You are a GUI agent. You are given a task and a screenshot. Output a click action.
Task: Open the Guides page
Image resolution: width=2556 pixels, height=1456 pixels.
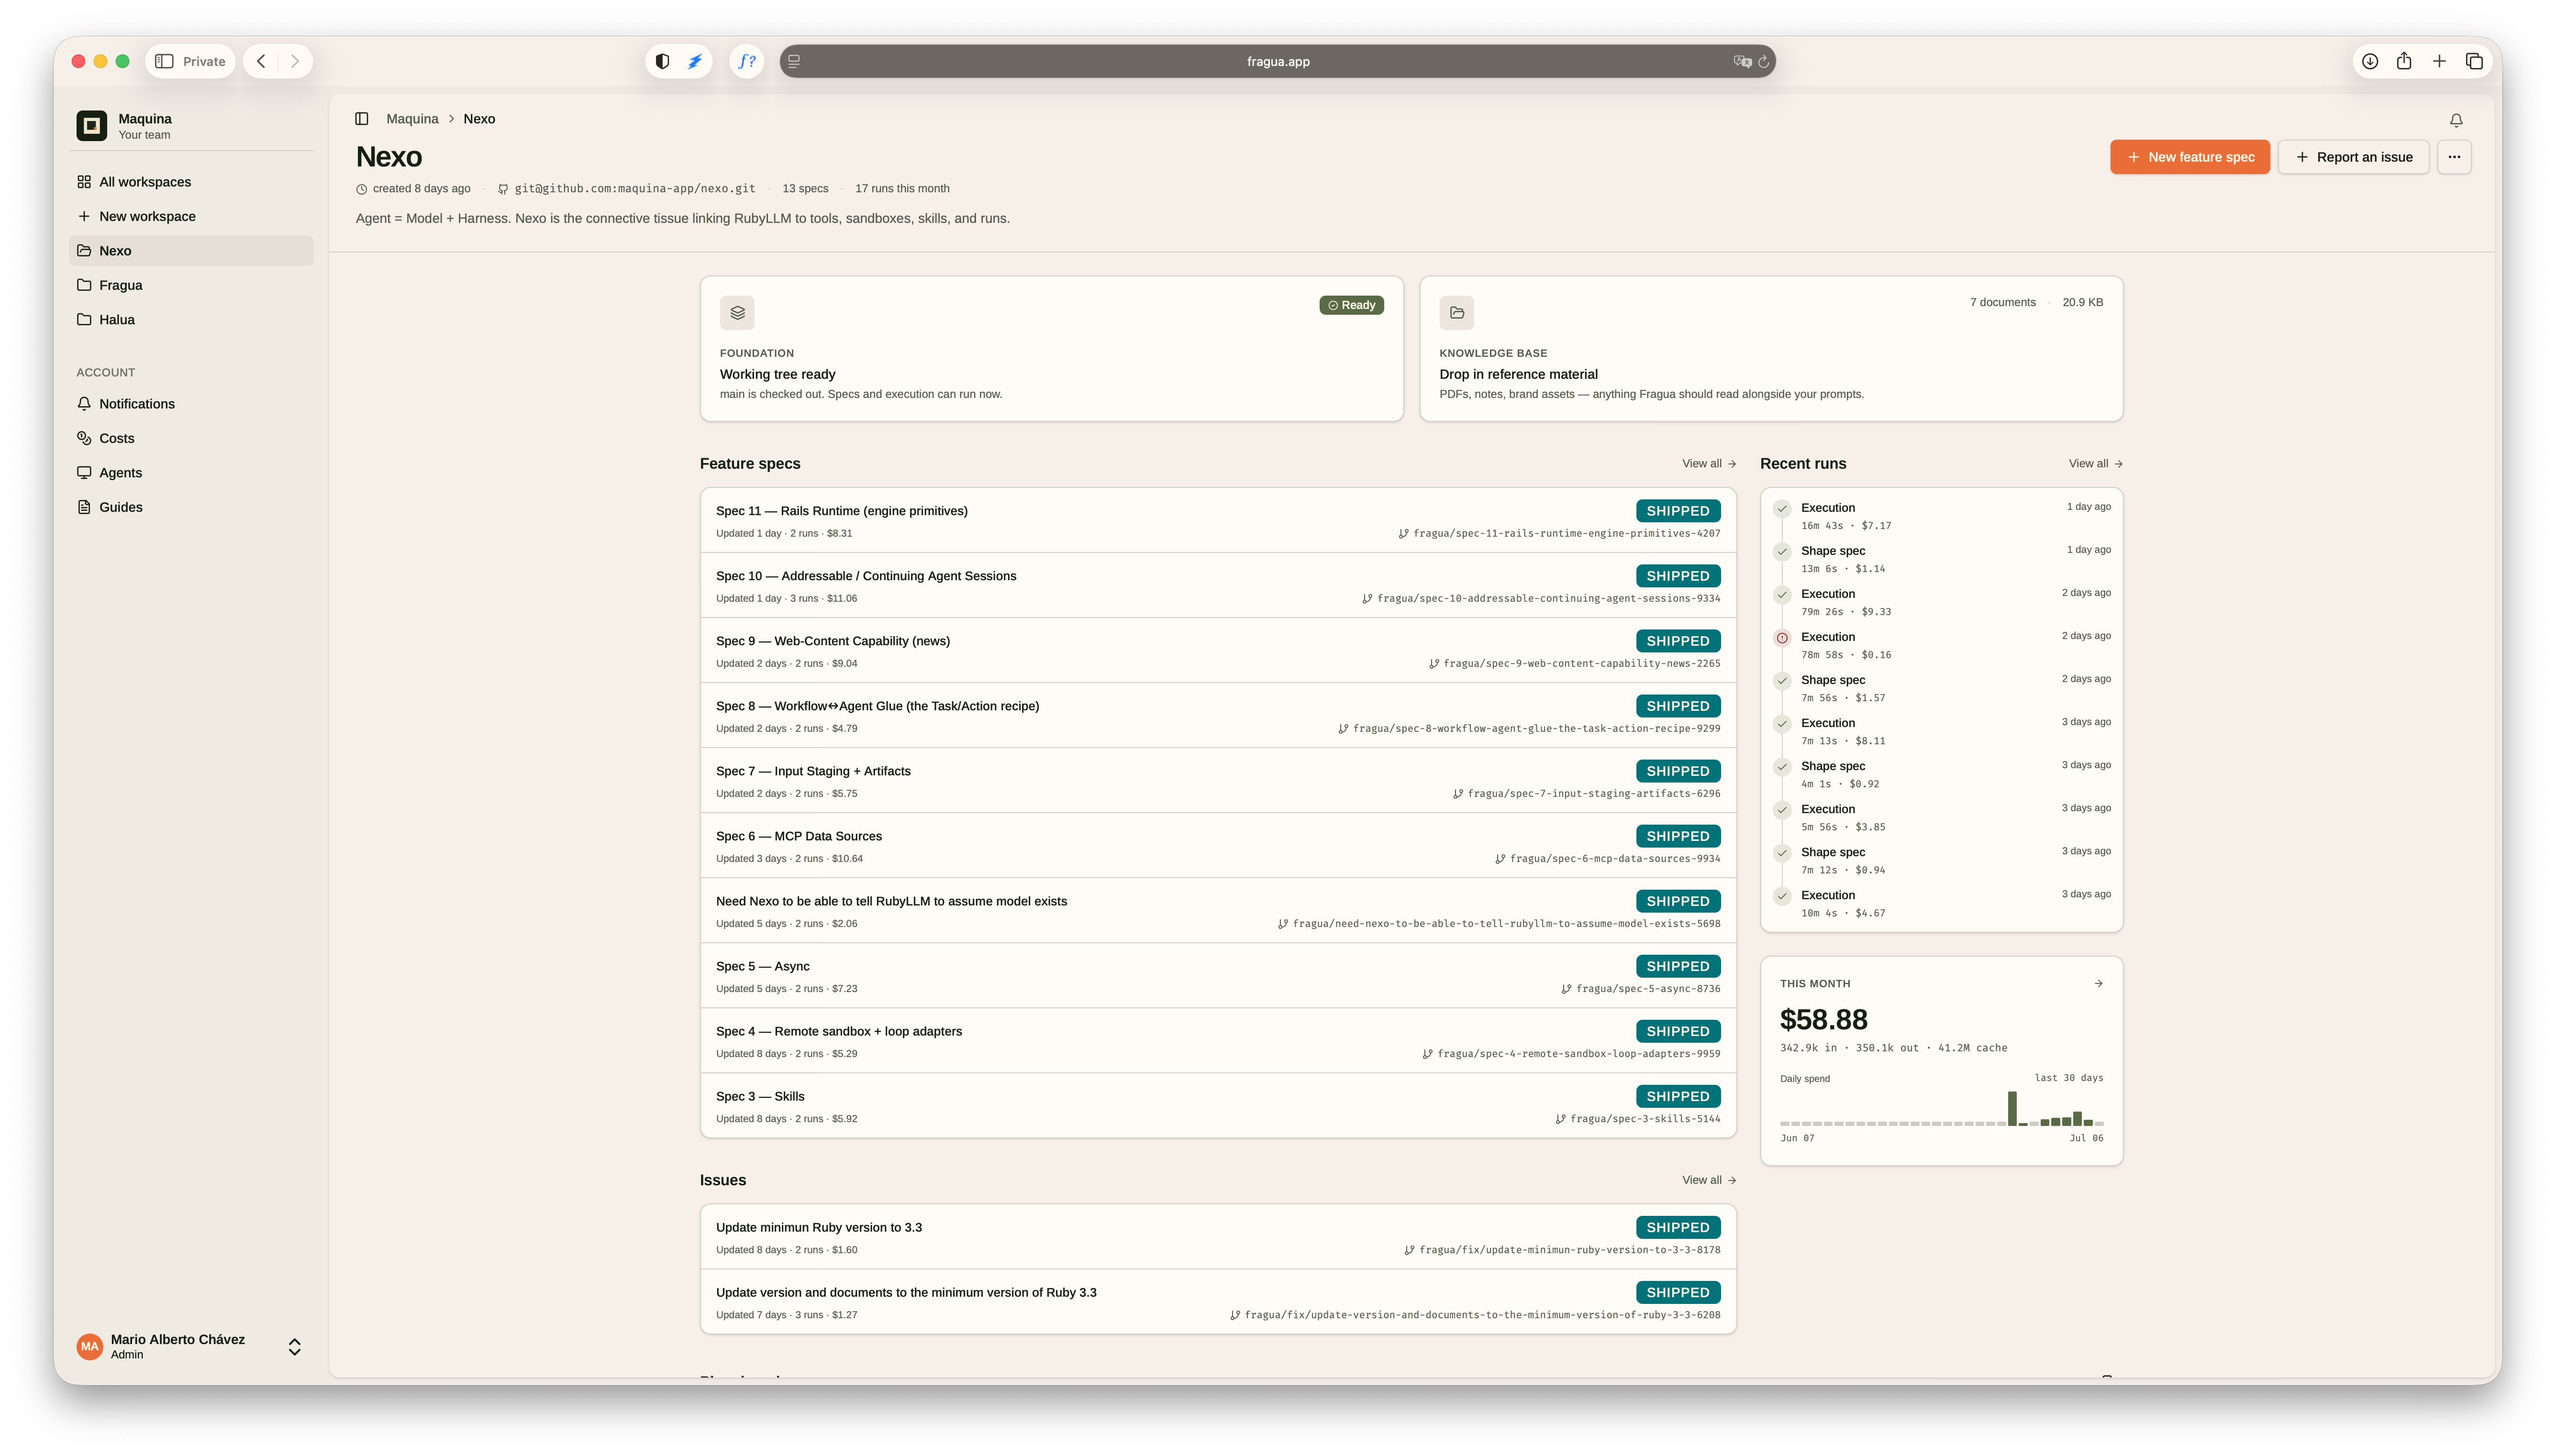tap(191, 507)
